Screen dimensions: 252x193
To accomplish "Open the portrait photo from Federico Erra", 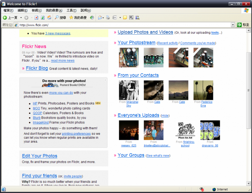I will (x=203, y=90).
